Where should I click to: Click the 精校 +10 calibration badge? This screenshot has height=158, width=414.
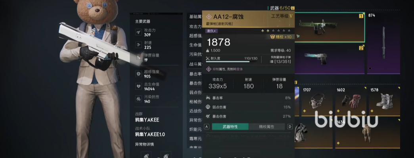[281, 37]
